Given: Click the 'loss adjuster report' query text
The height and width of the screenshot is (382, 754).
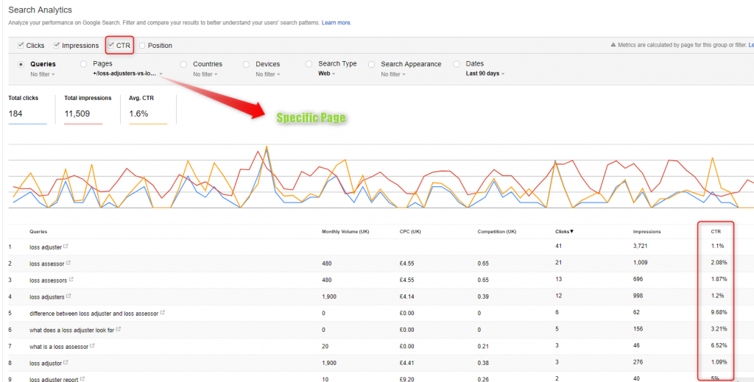Looking at the screenshot, I should pos(54,379).
